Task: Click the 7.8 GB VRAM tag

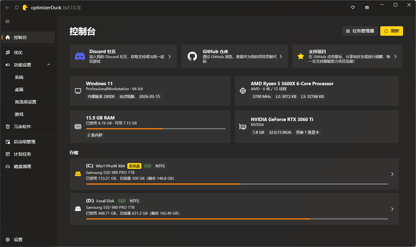Action: [258, 132]
